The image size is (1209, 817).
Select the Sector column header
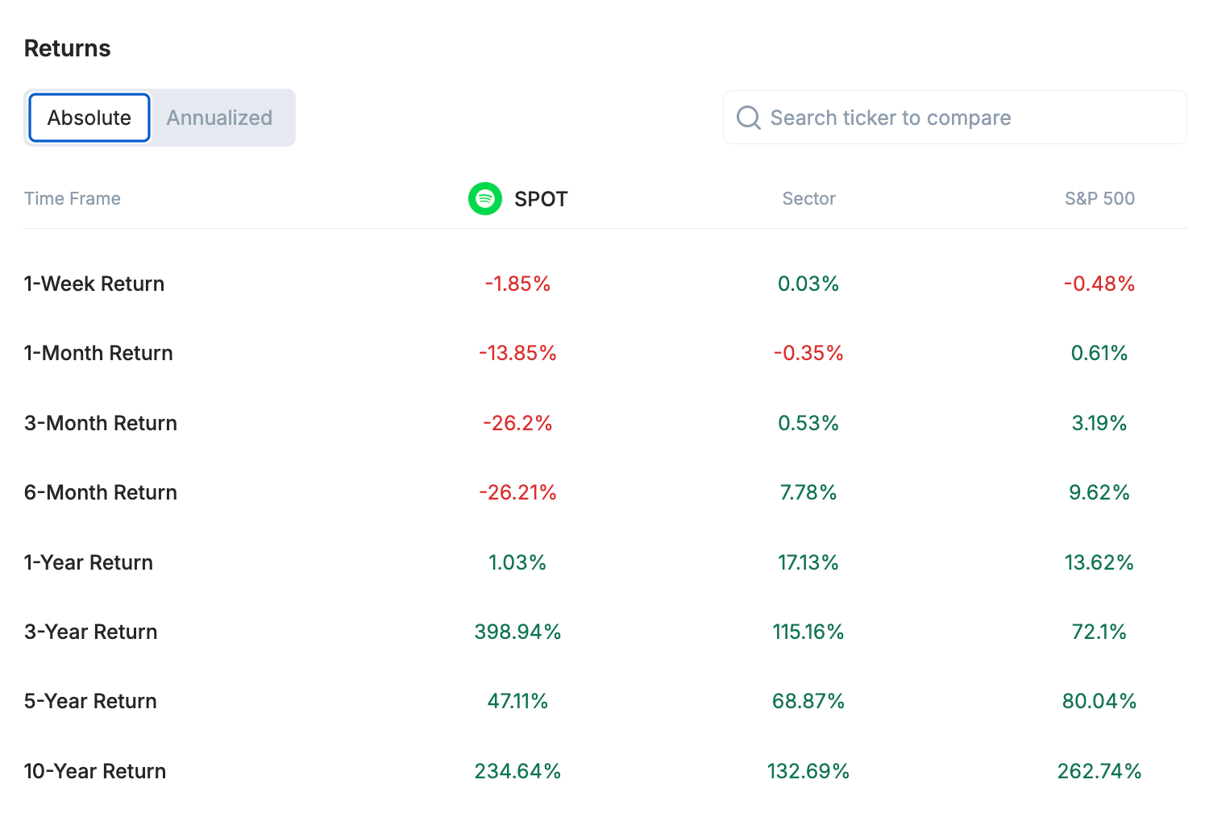click(808, 199)
